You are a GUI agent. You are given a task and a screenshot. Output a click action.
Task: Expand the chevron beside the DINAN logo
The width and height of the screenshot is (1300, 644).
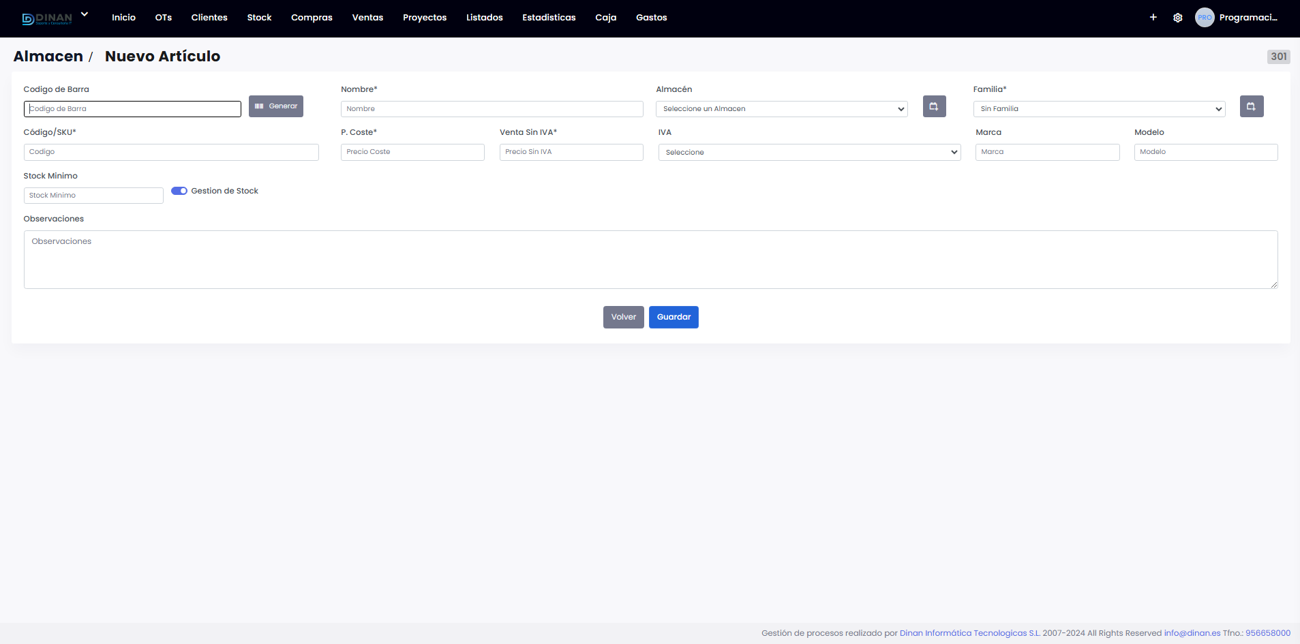85,14
